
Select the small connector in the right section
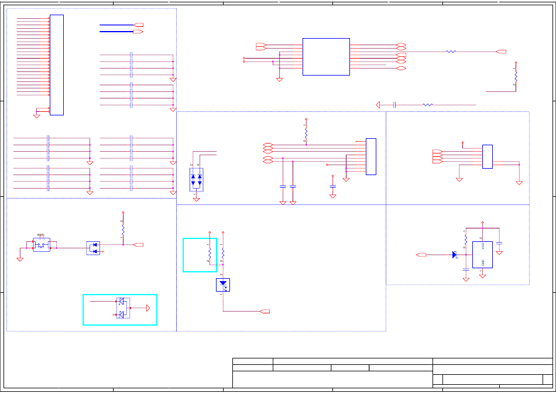tap(488, 156)
